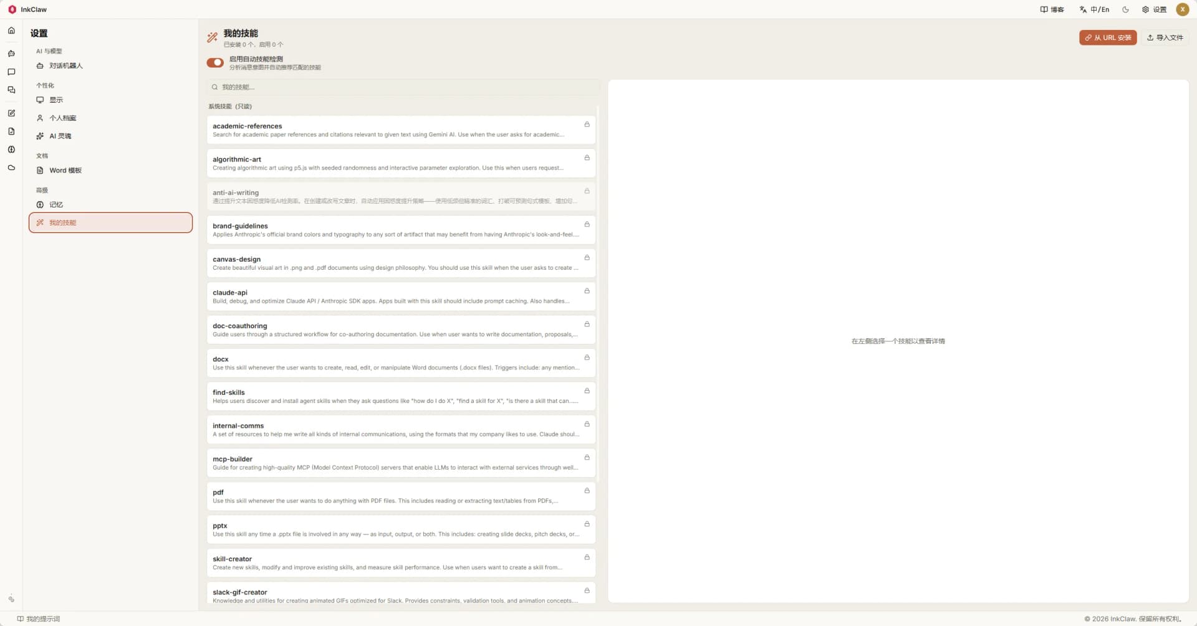Open 我的提示词 in the bottom bar
Screen dimensions: 1197x626
pyautogui.click(x=39, y=619)
